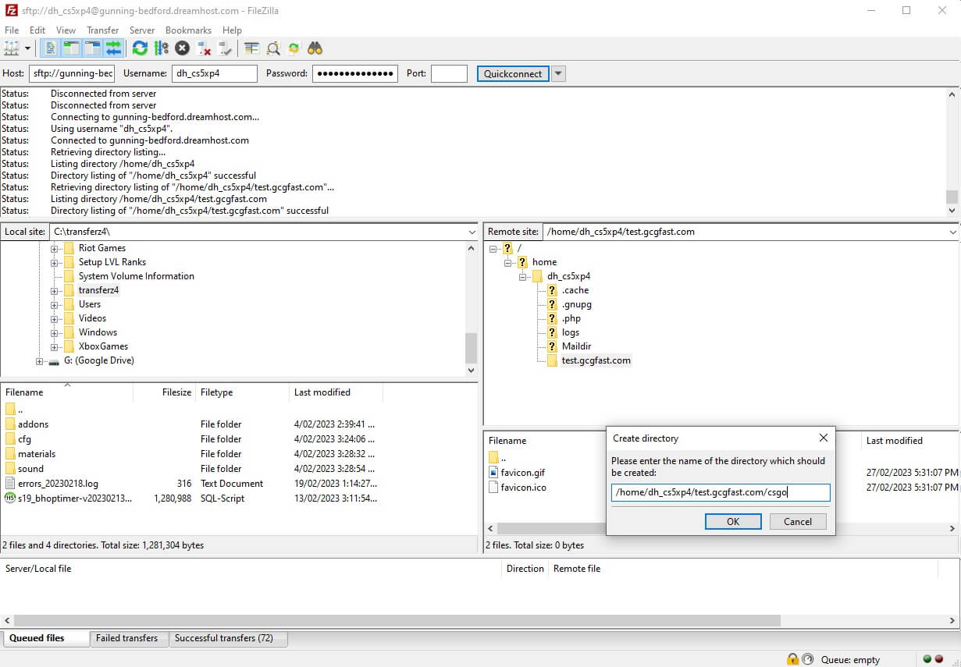Select errors_20230218.log file
This screenshot has width=961, height=667.
(x=58, y=484)
